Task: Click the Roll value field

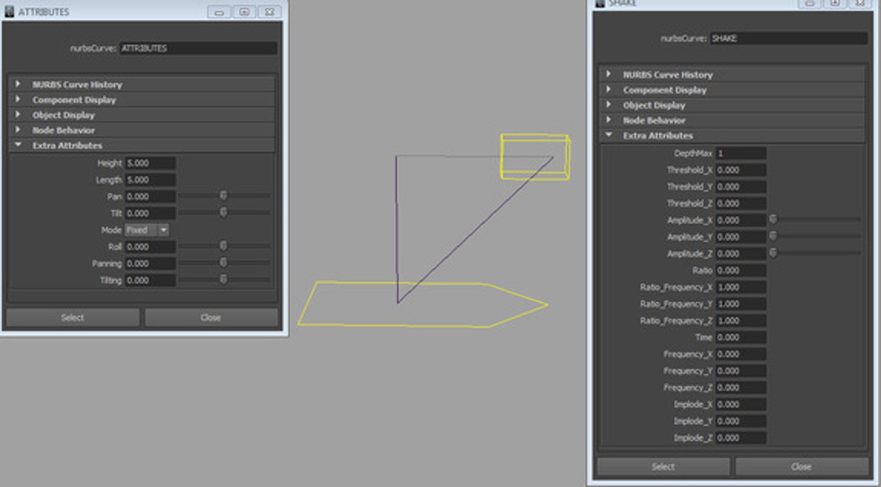Action: pos(150,247)
